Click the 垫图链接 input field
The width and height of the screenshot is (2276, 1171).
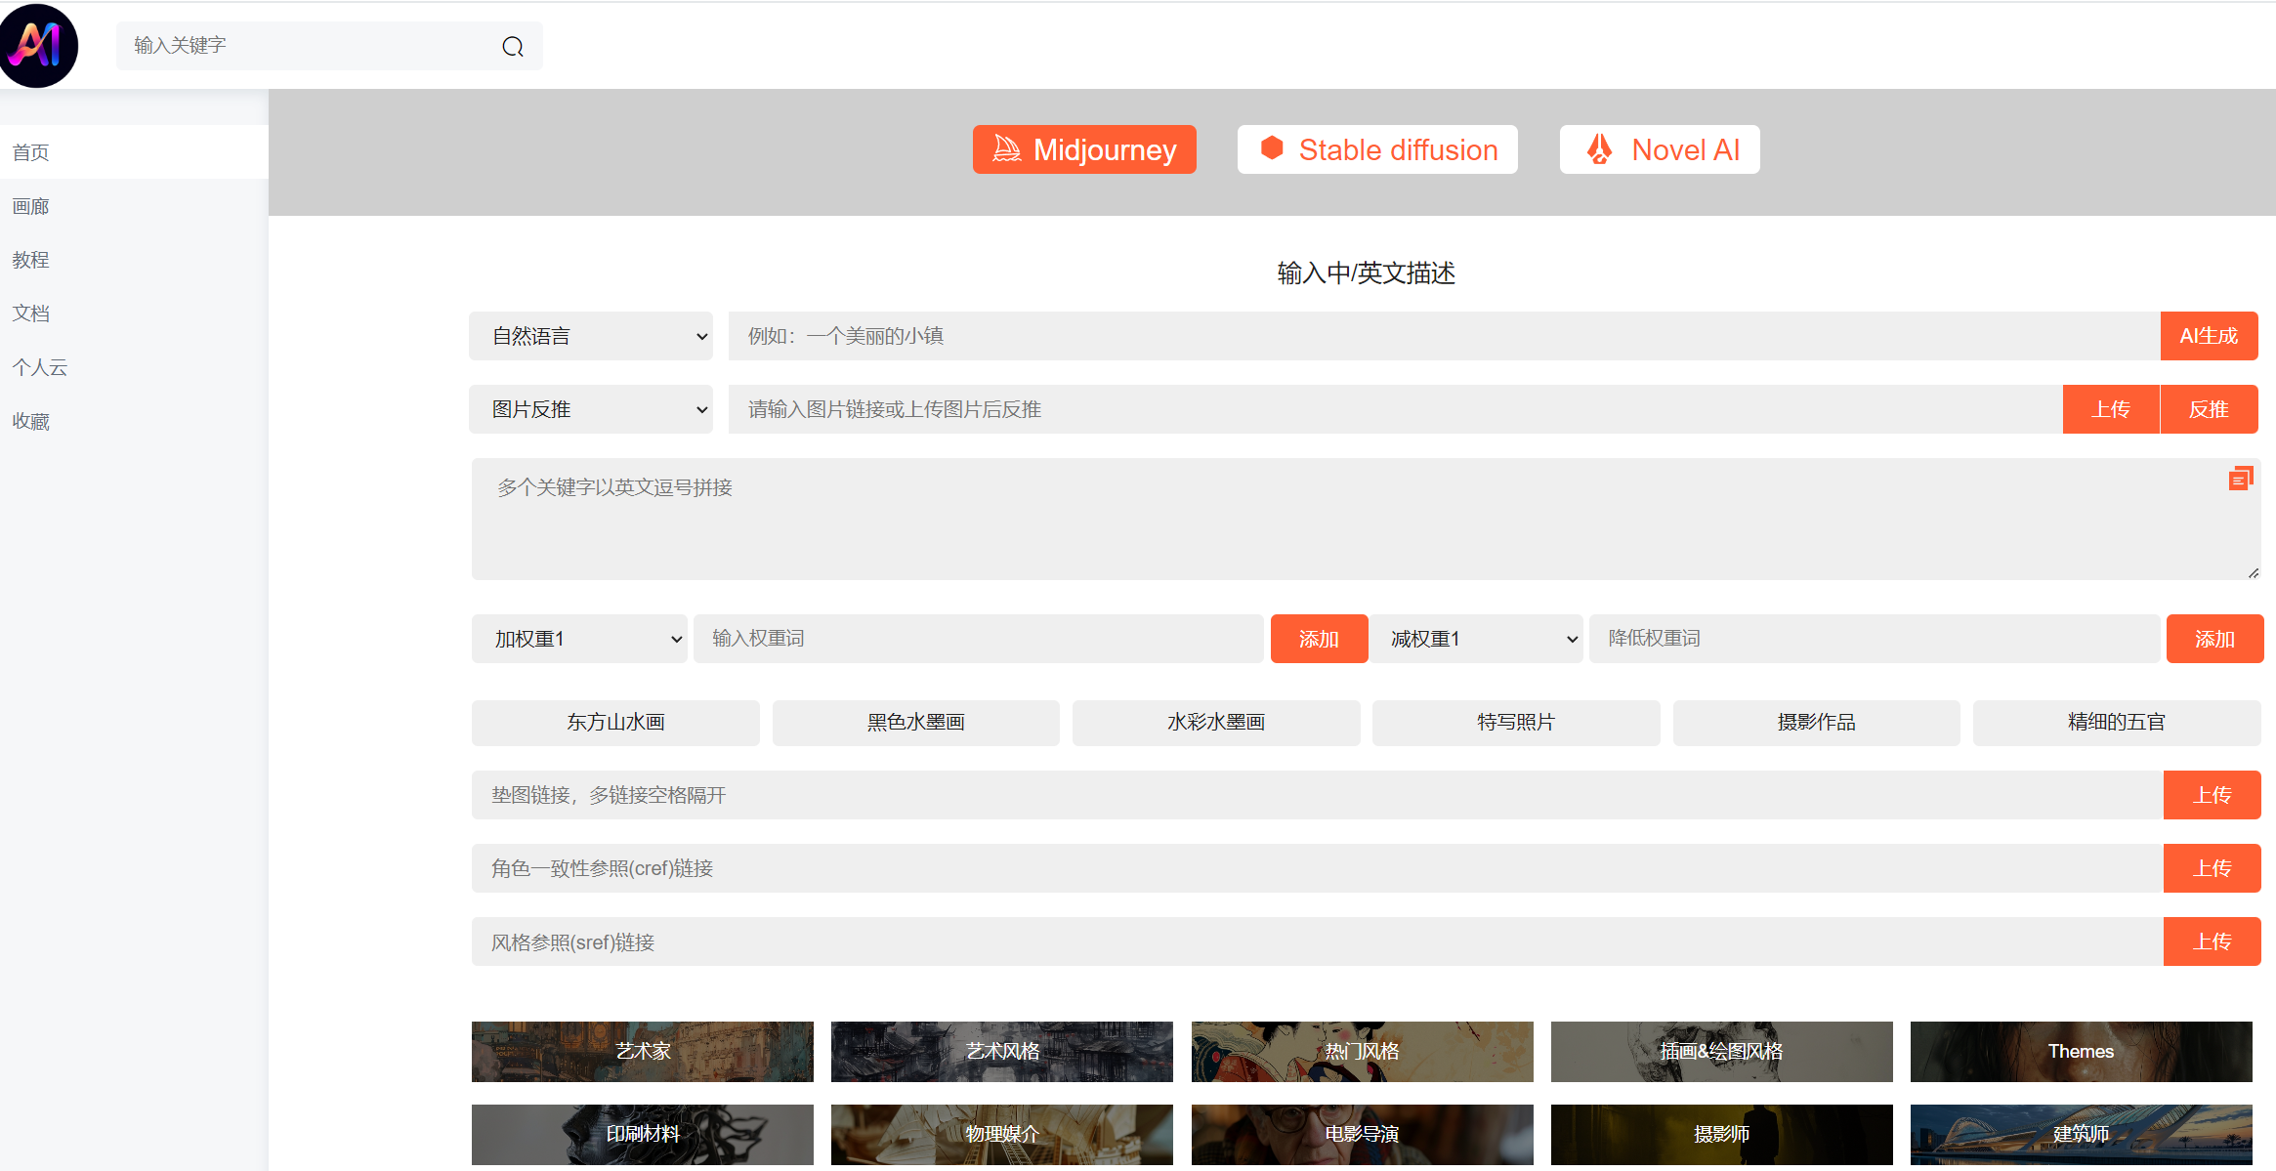point(1317,795)
